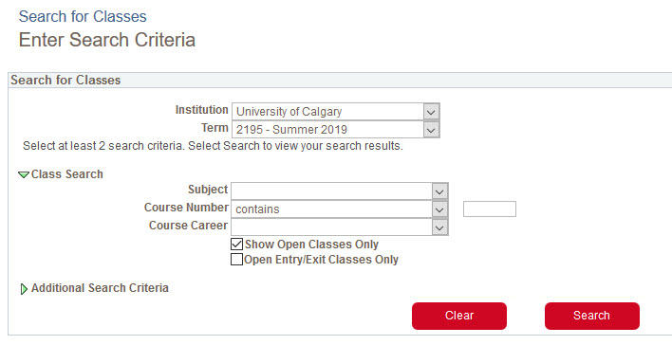Expand Additional Search Criteria green triangle

click(24, 289)
